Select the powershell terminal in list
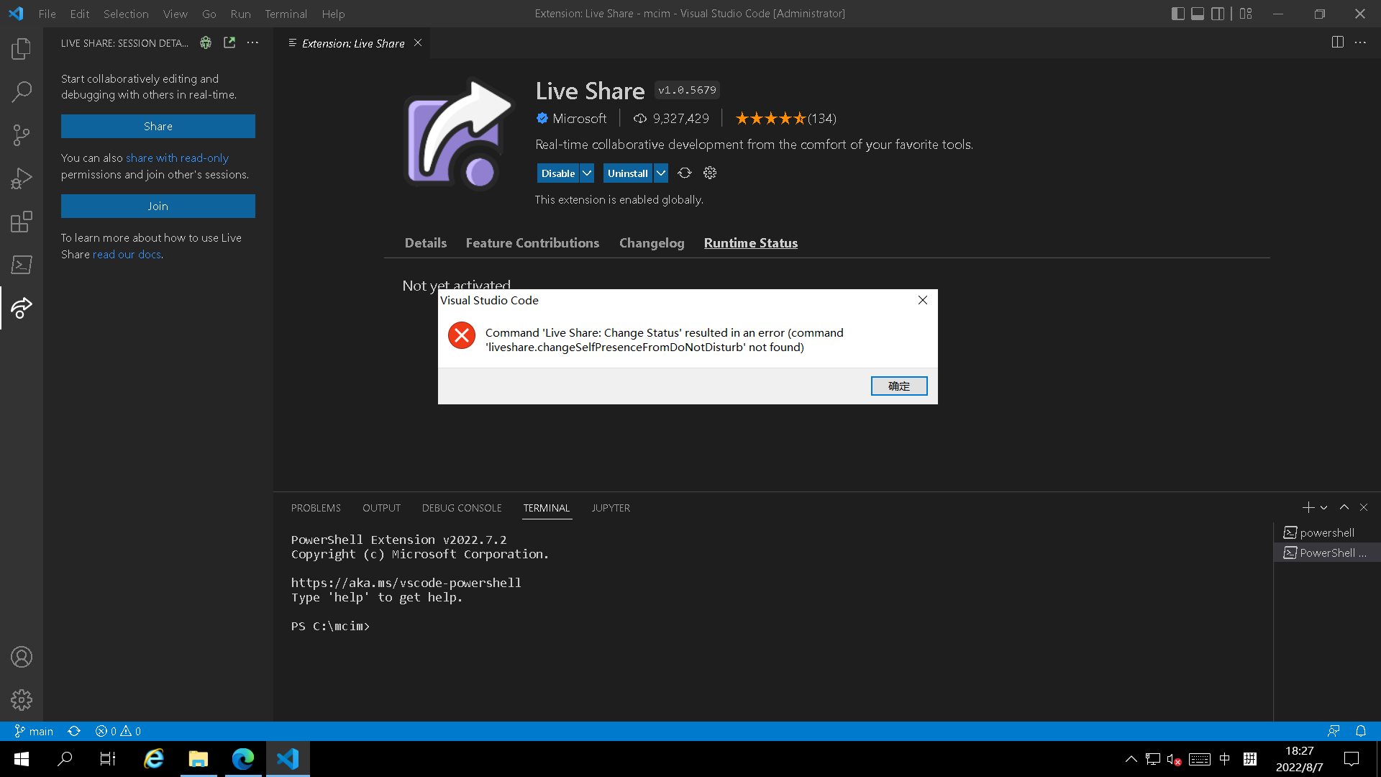The width and height of the screenshot is (1381, 777). point(1326,533)
